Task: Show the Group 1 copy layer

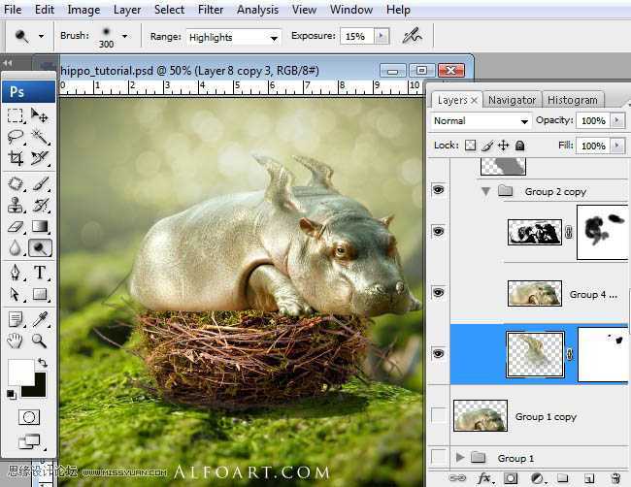Action: (438, 416)
